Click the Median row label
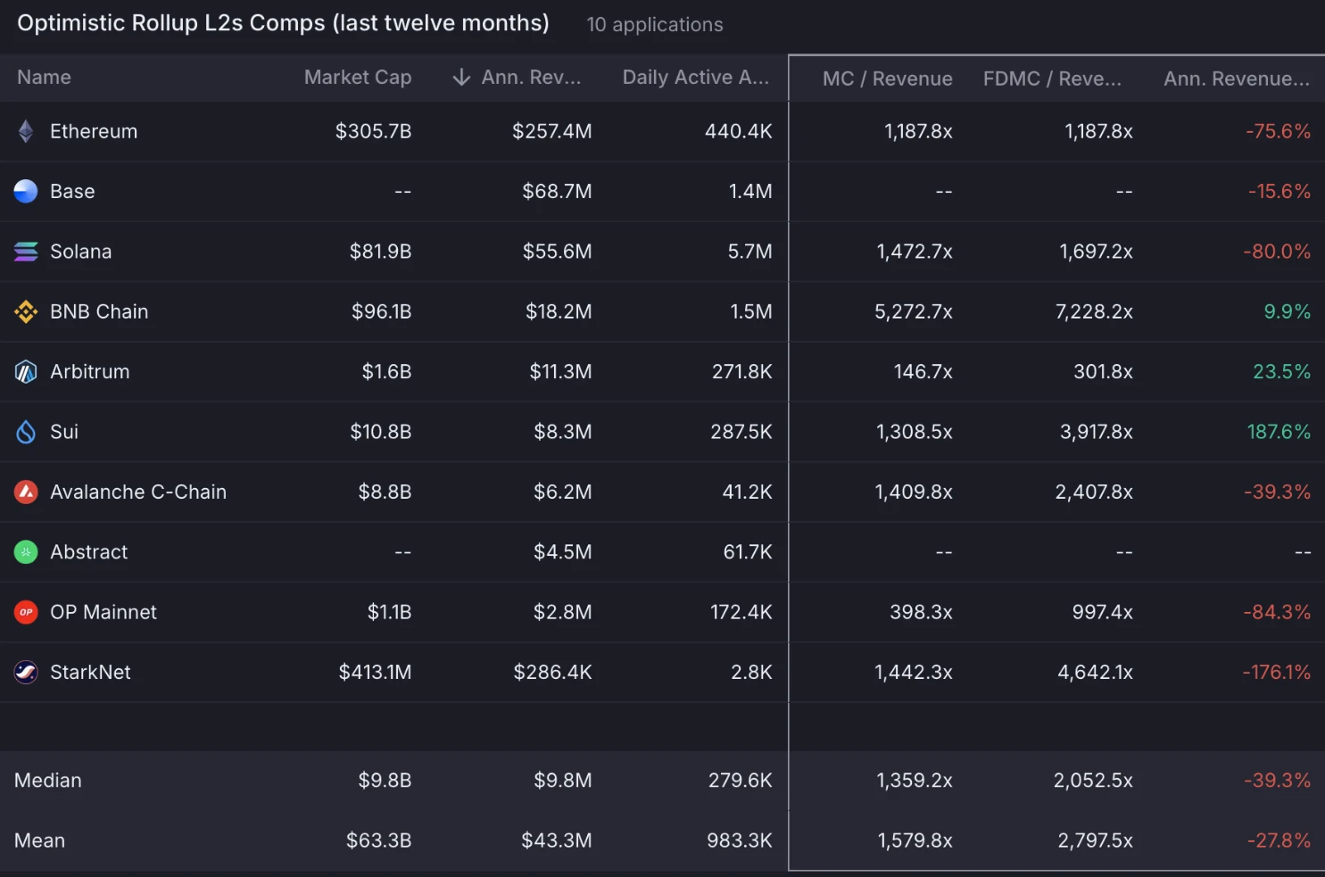Viewport: 1325px width, 877px height. 47,780
